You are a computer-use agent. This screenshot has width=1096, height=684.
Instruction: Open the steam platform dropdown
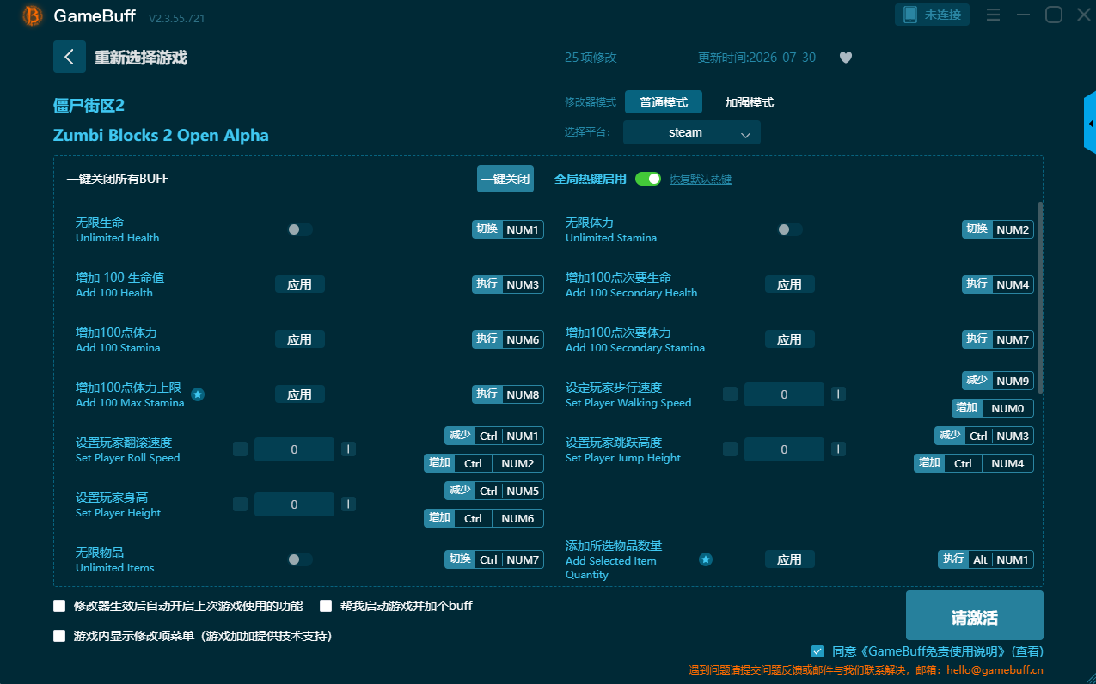[x=692, y=132]
